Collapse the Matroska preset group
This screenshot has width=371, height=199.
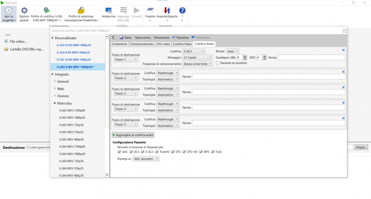[55, 103]
